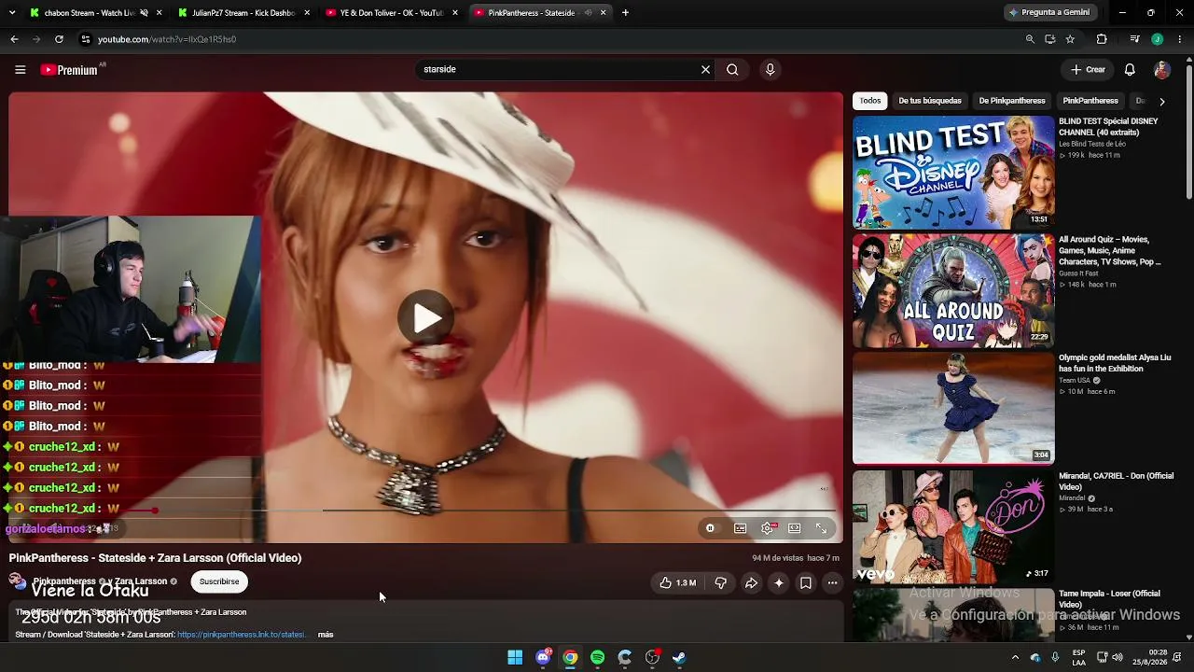Viewport: 1194px width, 672px height.
Task: Open video player settings gear
Action: point(767,528)
